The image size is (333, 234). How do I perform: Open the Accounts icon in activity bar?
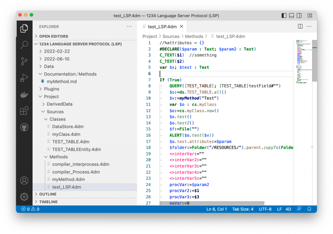(24, 180)
